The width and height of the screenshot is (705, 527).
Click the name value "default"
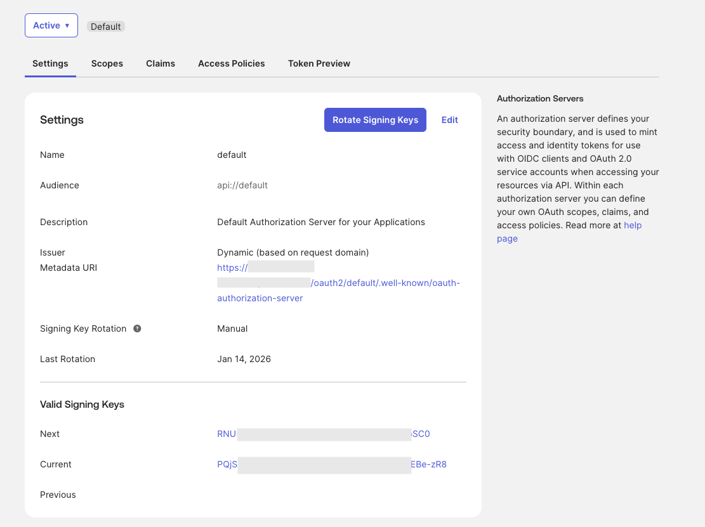[232, 155]
